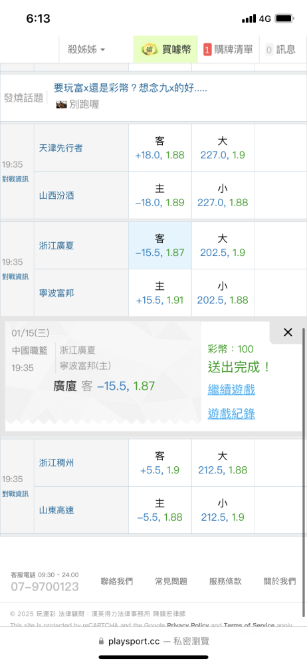Tap the playsport.cc address bar
This screenshot has width=307, height=665.
[x=153, y=641]
